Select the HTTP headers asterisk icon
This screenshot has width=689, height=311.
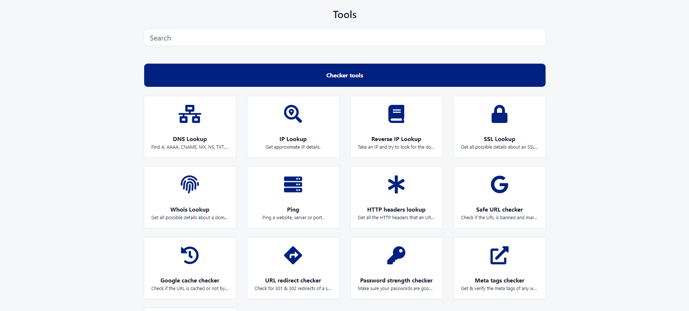click(x=396, y=184)
